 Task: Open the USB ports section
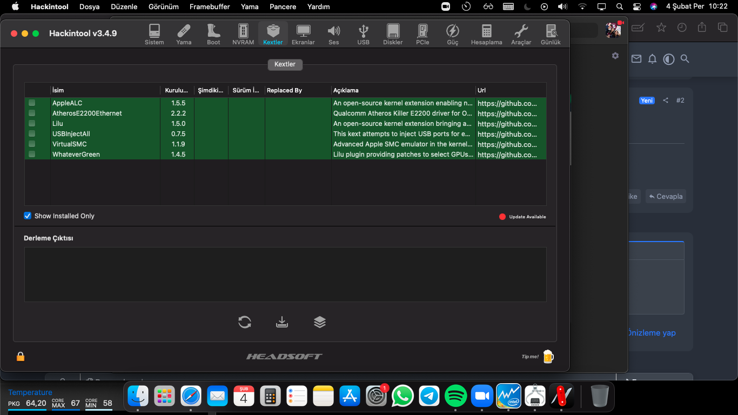(x=363, y=34)
